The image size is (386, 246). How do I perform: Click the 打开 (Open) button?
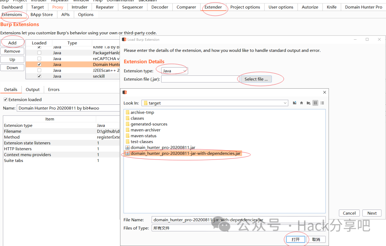(x=296, y=239)
